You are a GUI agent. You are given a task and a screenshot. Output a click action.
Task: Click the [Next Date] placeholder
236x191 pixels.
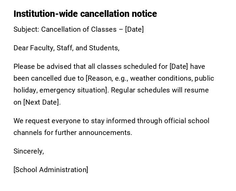pyautogui.click(x=42, y=102)
